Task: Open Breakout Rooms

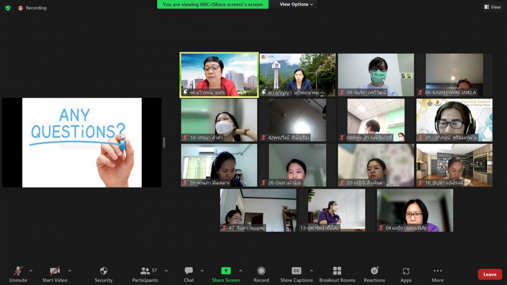Action: coord(337,271)
